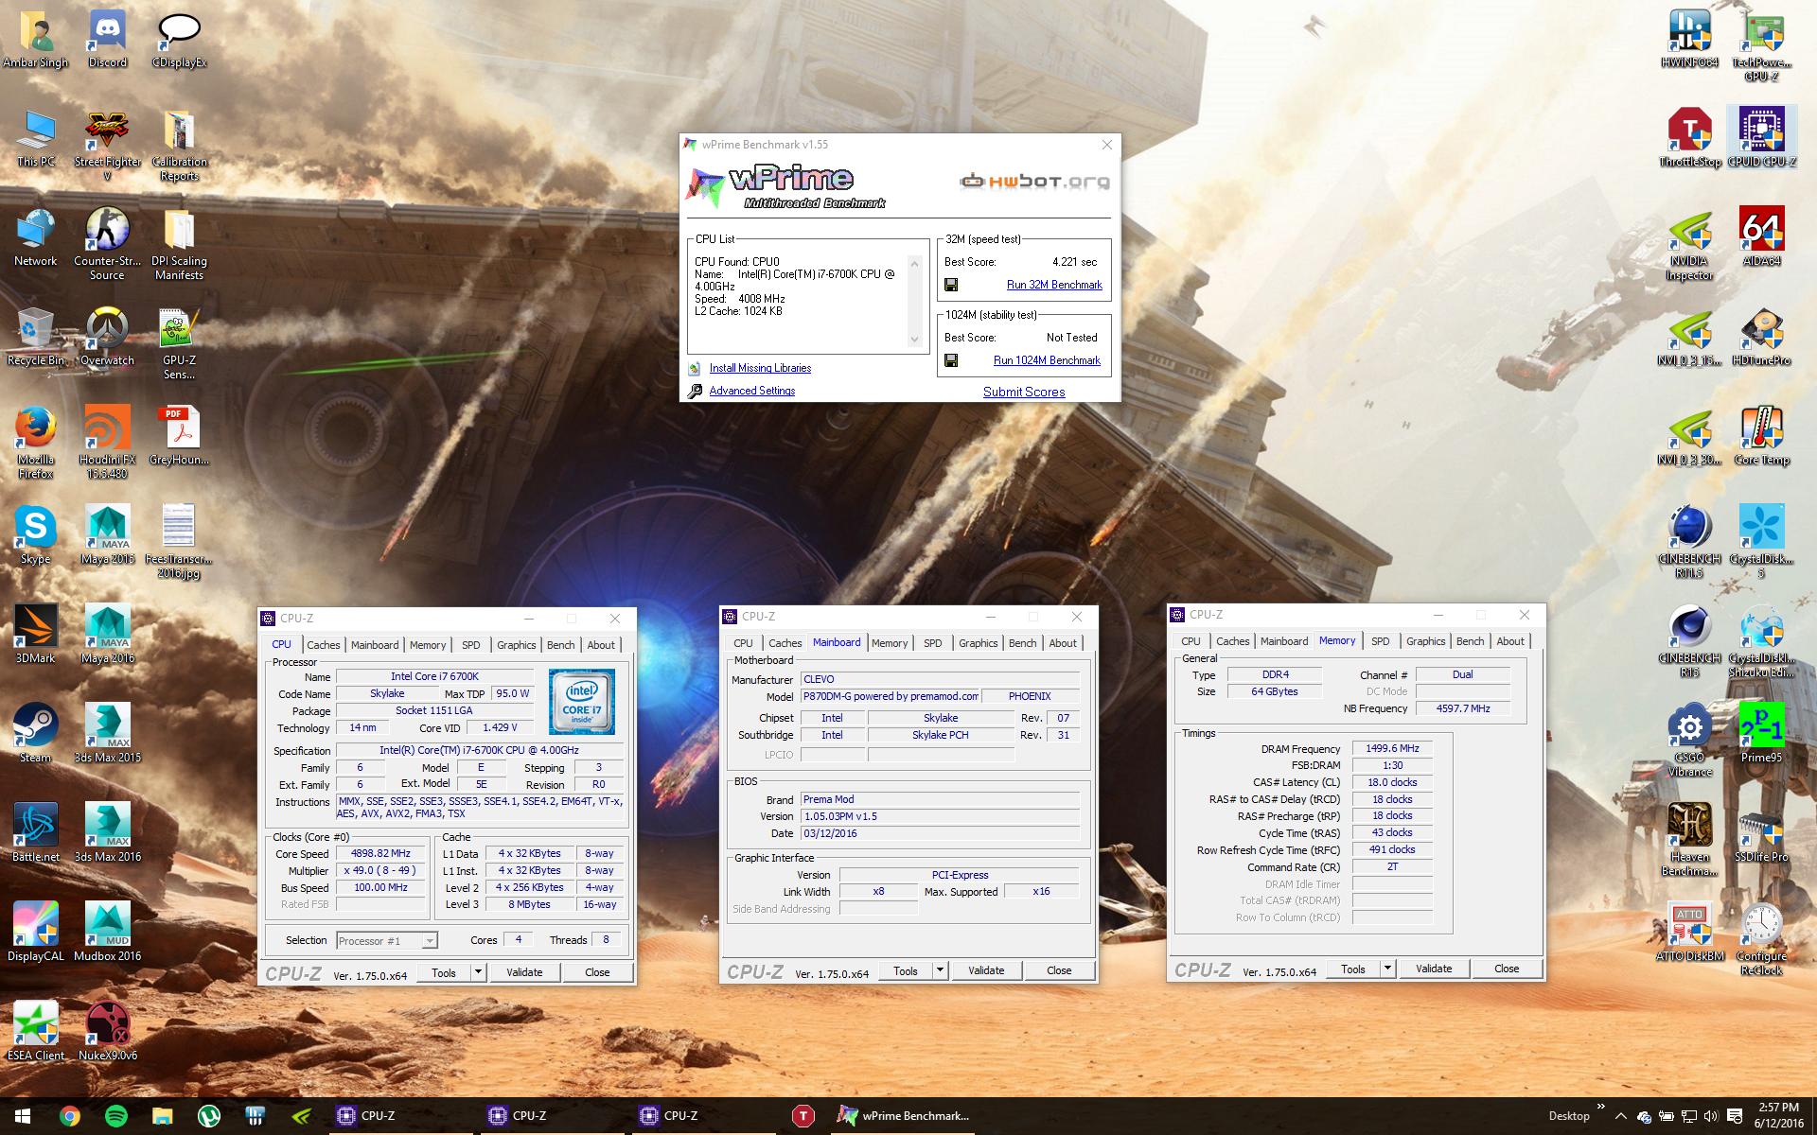The image size is (1817, 1135).
Task: Launch Prime95 from the desktop
Action: tap(1761, 733)
